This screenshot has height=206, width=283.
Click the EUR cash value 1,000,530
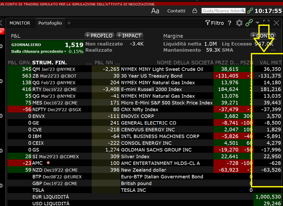tap(268, 197)
